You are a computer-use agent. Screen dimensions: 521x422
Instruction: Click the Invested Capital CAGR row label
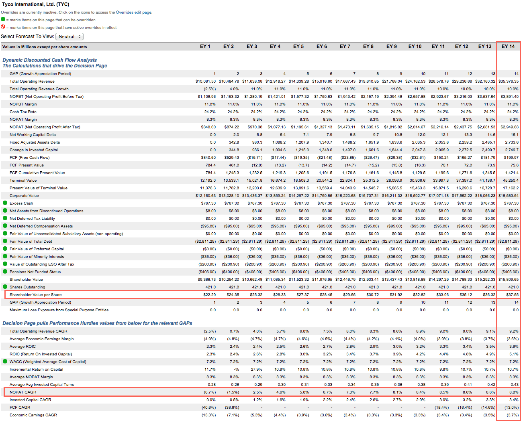coord(31,400)
